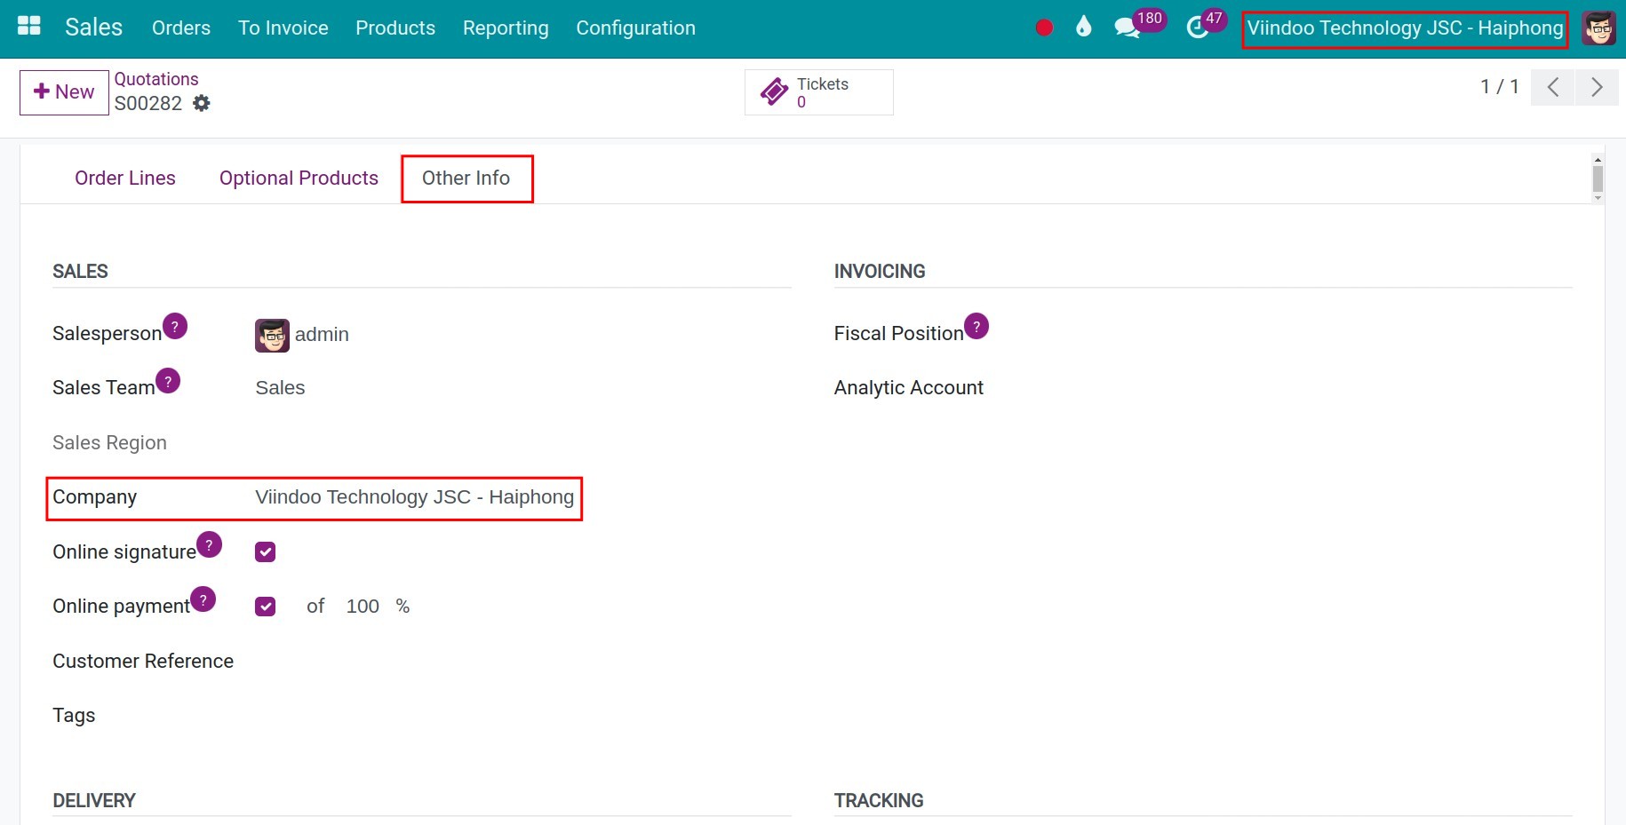Viewport: 1626px width, 825px height.
Task: Edit the online payment percentage 100
Action: pos(363,607)
